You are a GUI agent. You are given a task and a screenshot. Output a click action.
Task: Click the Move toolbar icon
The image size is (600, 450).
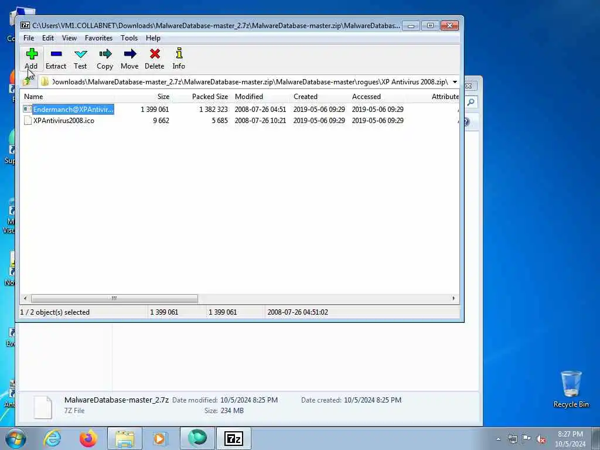[x=129, y=54]
